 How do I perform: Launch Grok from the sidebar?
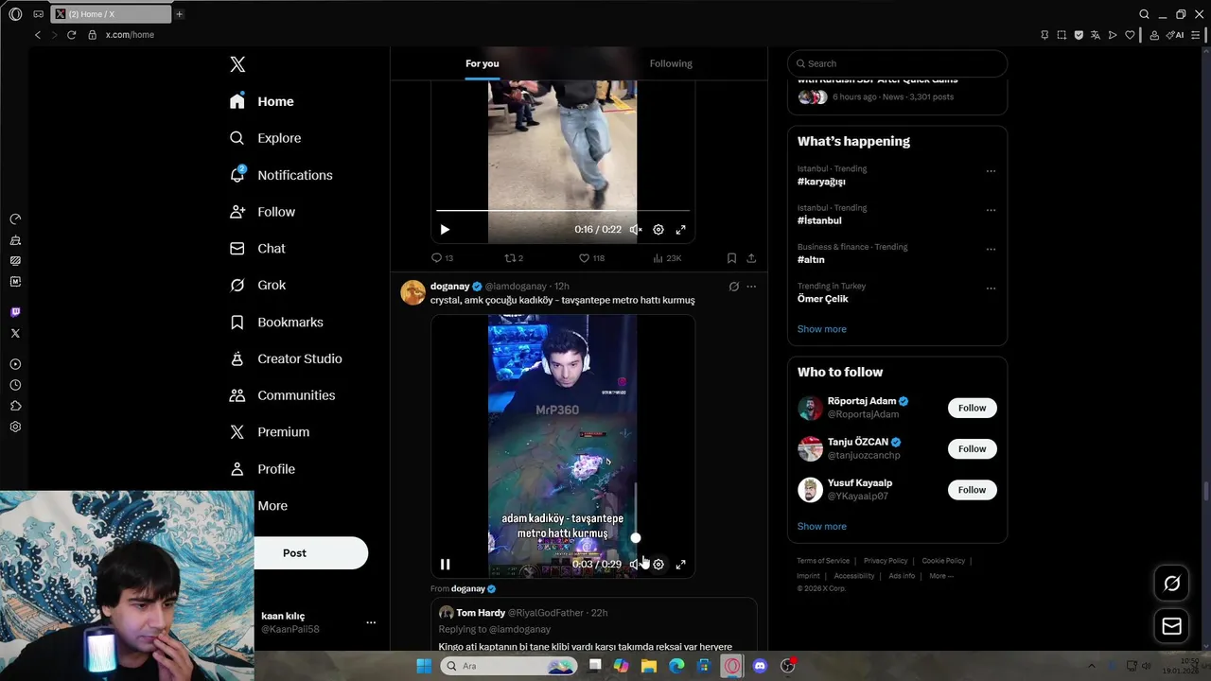click(x=257, y=285)
